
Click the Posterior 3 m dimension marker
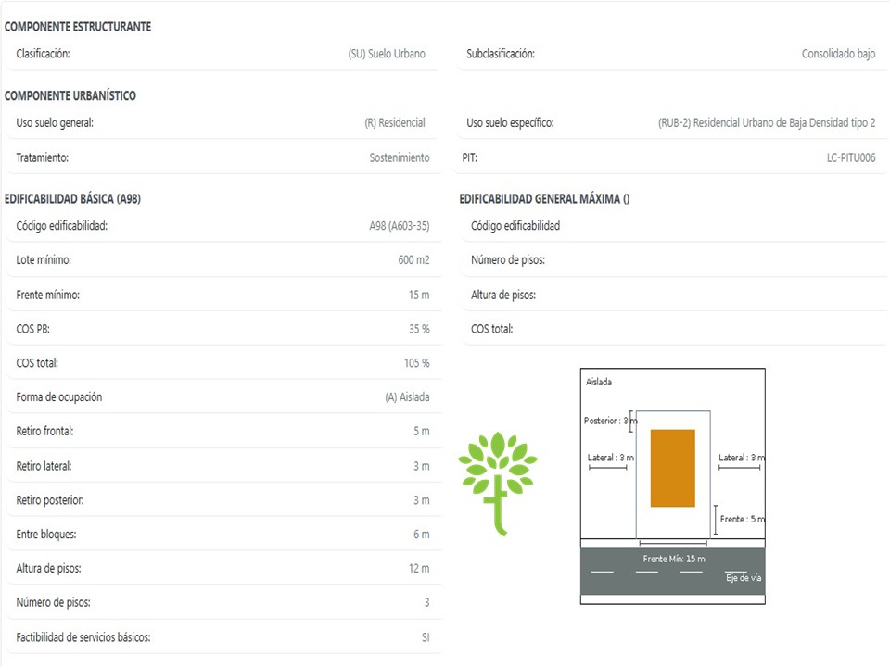click(611, 421)
